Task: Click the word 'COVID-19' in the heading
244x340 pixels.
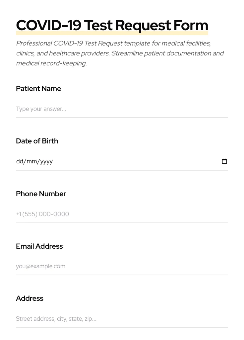Action: tap(48, 26)
